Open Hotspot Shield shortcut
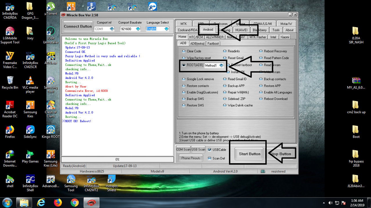The width and height of the screenshot is (371, 208). pyautogui.click(x=112, y=183)
